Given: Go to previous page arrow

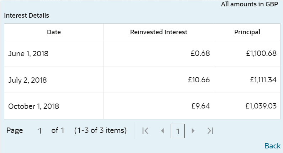Looking at the screenshot, I should 162,131.
